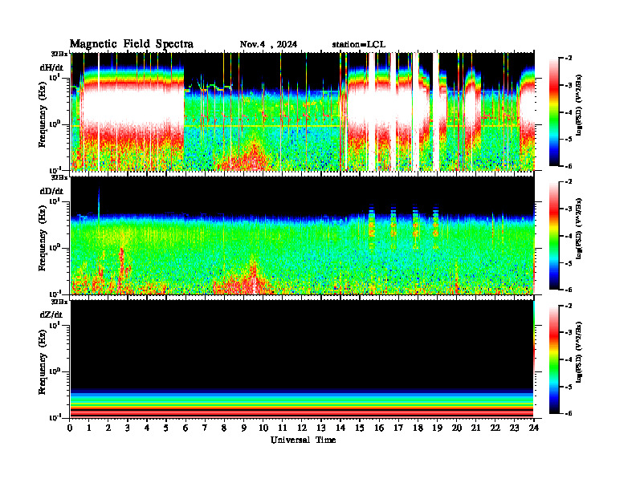Click the "22" hour tick label

[495, 428]
